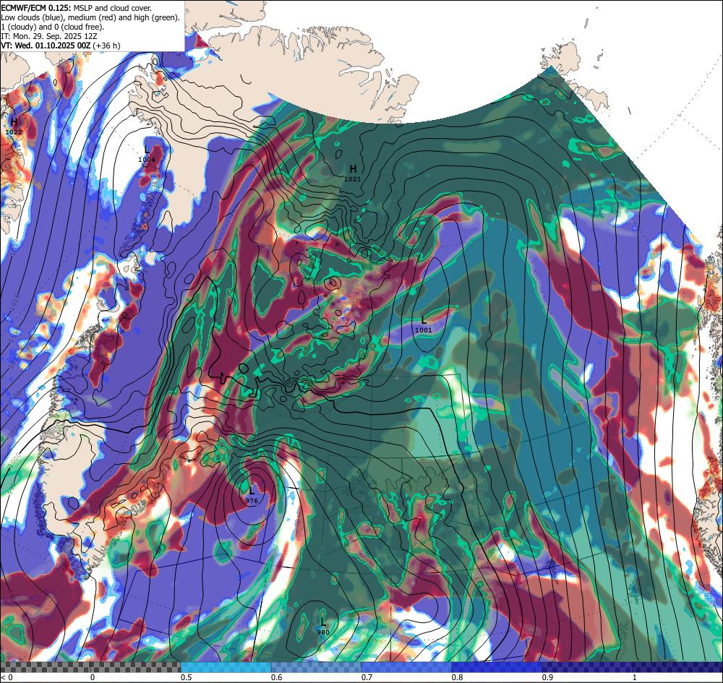
Task: Click the darkest color bar segment above 0.9
Action: (x=633, y=667)
